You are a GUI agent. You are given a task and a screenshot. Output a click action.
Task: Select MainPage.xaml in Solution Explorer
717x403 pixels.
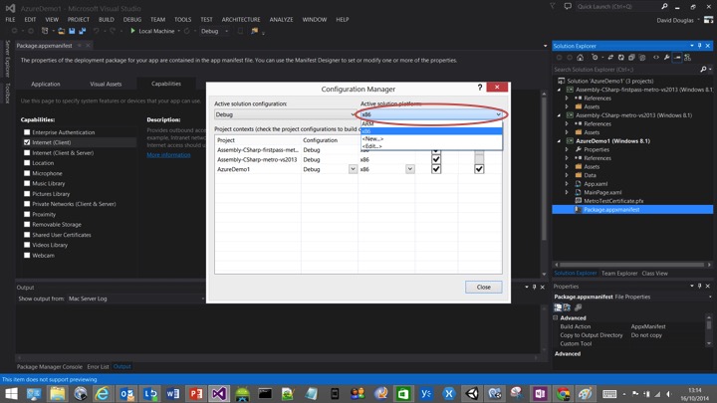click(602, 192)
